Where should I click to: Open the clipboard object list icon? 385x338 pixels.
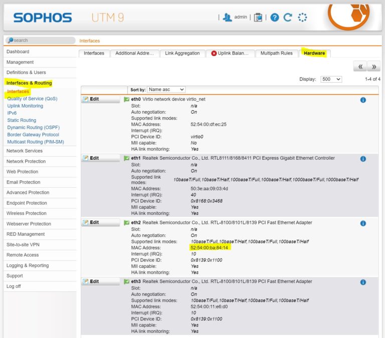coord(258,18)
